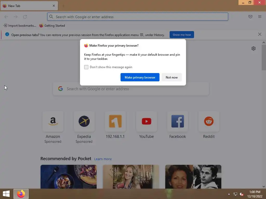The height and width of the screenshot is (199, 266).
Task: Show hidden system tray icons
Action: coord(229,194)
